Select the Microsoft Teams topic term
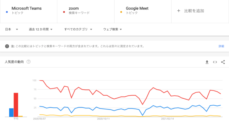 coord(26,8)
